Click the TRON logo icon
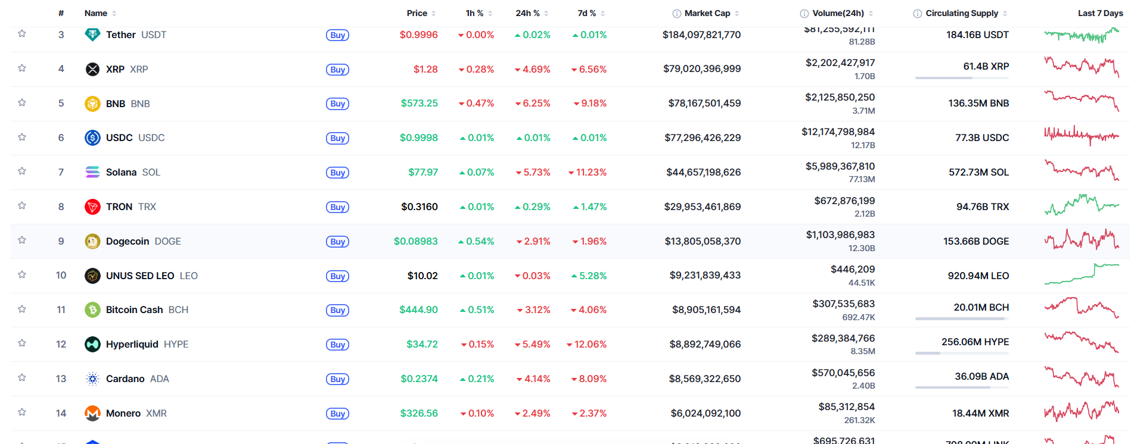This screenshot has width=1131, height=444. (x=92, y=207)
